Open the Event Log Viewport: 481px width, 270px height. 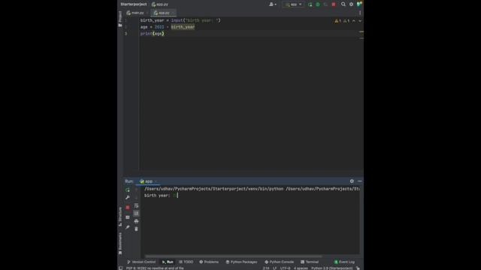coord(344,262)
